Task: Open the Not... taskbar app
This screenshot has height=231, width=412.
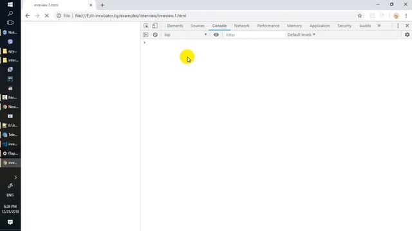Action: tap(10, 33)
